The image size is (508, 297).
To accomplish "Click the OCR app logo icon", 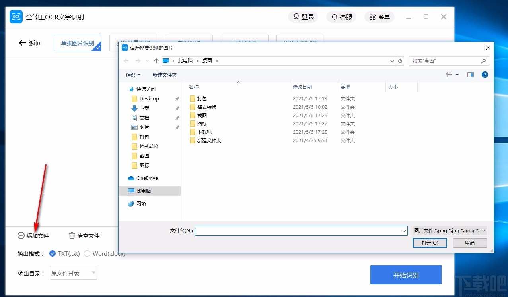I will [x=16, y=17].
